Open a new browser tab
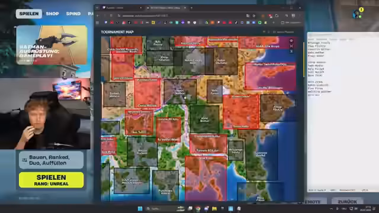379x213 pixels. 191,8
